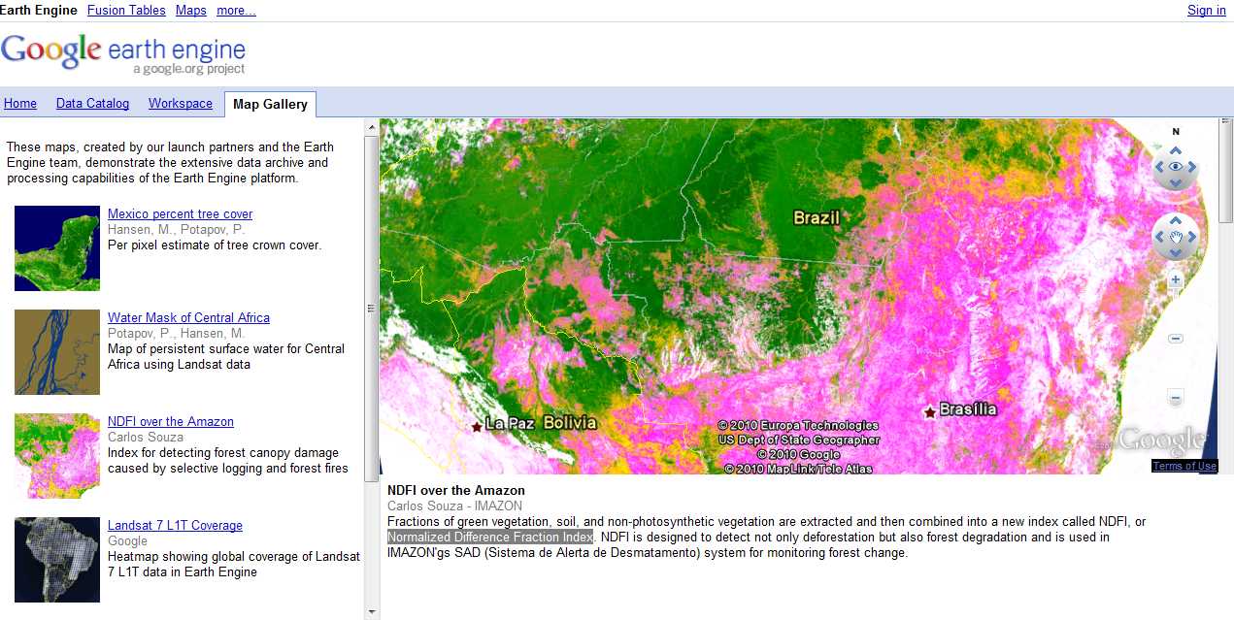Zoom out with the bottom minus button
Viewport: 1234px width, 620px height.
coord(1176,398)
